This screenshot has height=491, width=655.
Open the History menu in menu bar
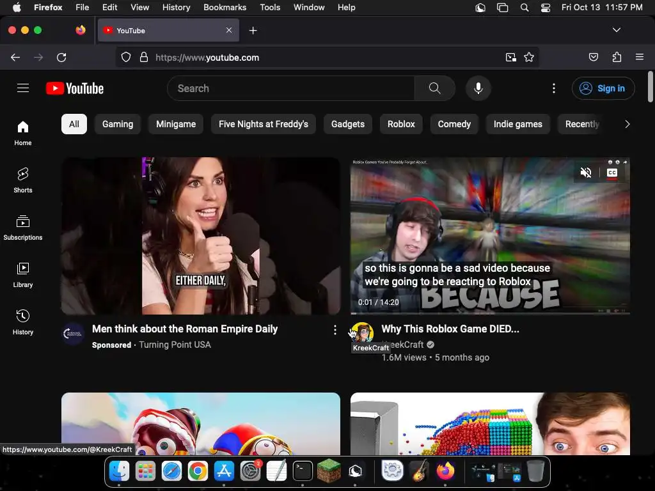tap(177, 8)
